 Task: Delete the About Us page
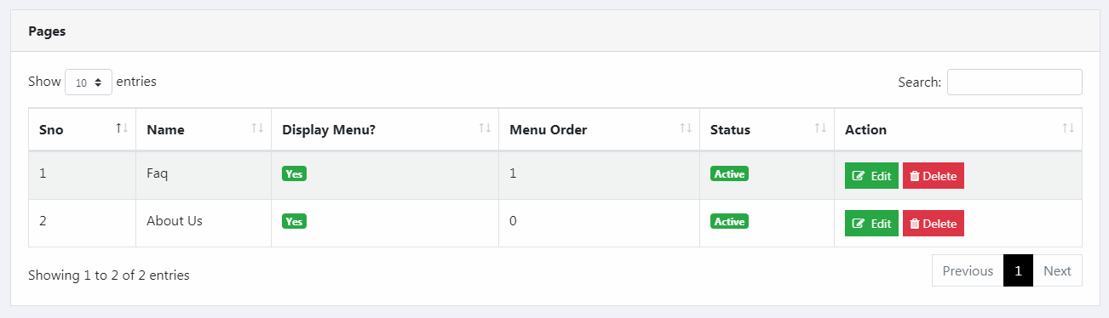[x=933, y=224]
